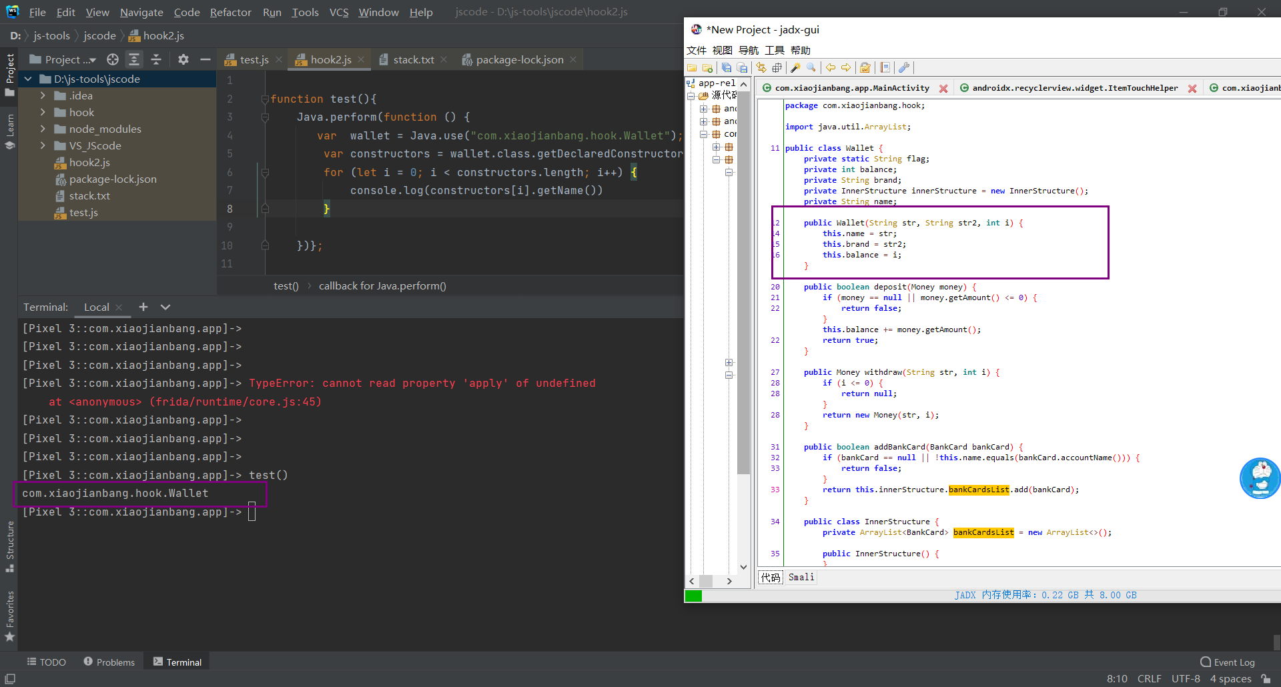1281x687 pixels.
Task: Toggle jadx-gui deobfuscation lock icon
Action: [x=865, y=67]
